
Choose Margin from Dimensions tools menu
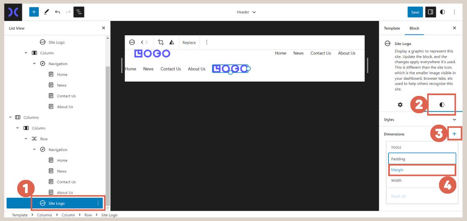(x=422, y=170)
